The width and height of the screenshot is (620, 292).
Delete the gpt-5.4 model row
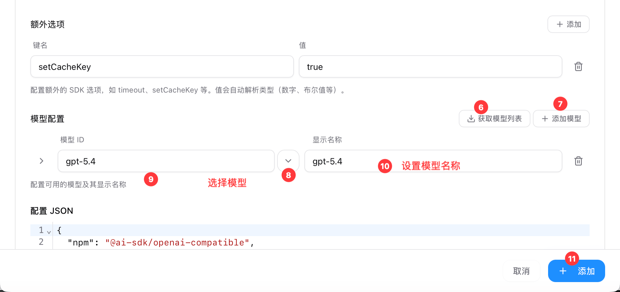point(578,161)
